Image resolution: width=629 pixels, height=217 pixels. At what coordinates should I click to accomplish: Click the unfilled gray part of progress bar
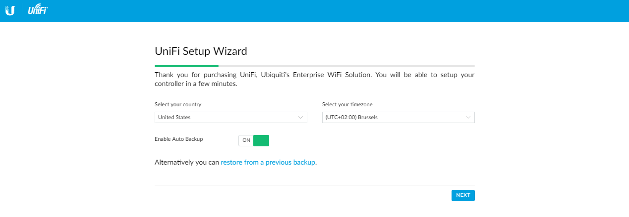[x=346, y=65]
